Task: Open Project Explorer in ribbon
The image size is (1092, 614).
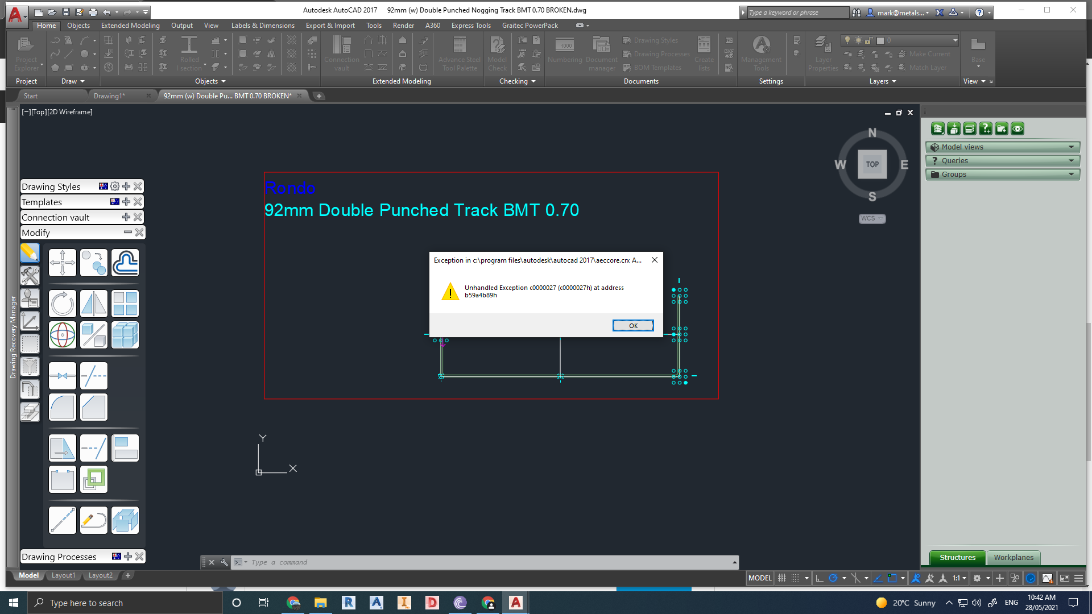Action: [26, 53]
